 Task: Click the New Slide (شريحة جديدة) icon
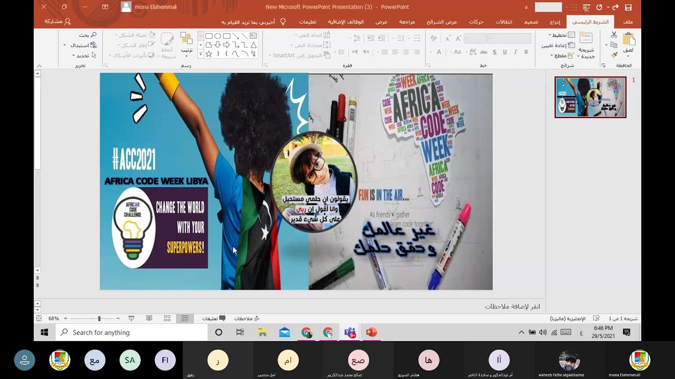coord(586,38)
